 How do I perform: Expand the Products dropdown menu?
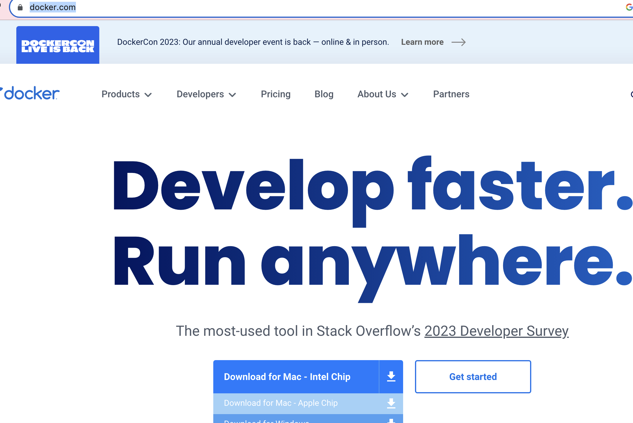[127, 94]
